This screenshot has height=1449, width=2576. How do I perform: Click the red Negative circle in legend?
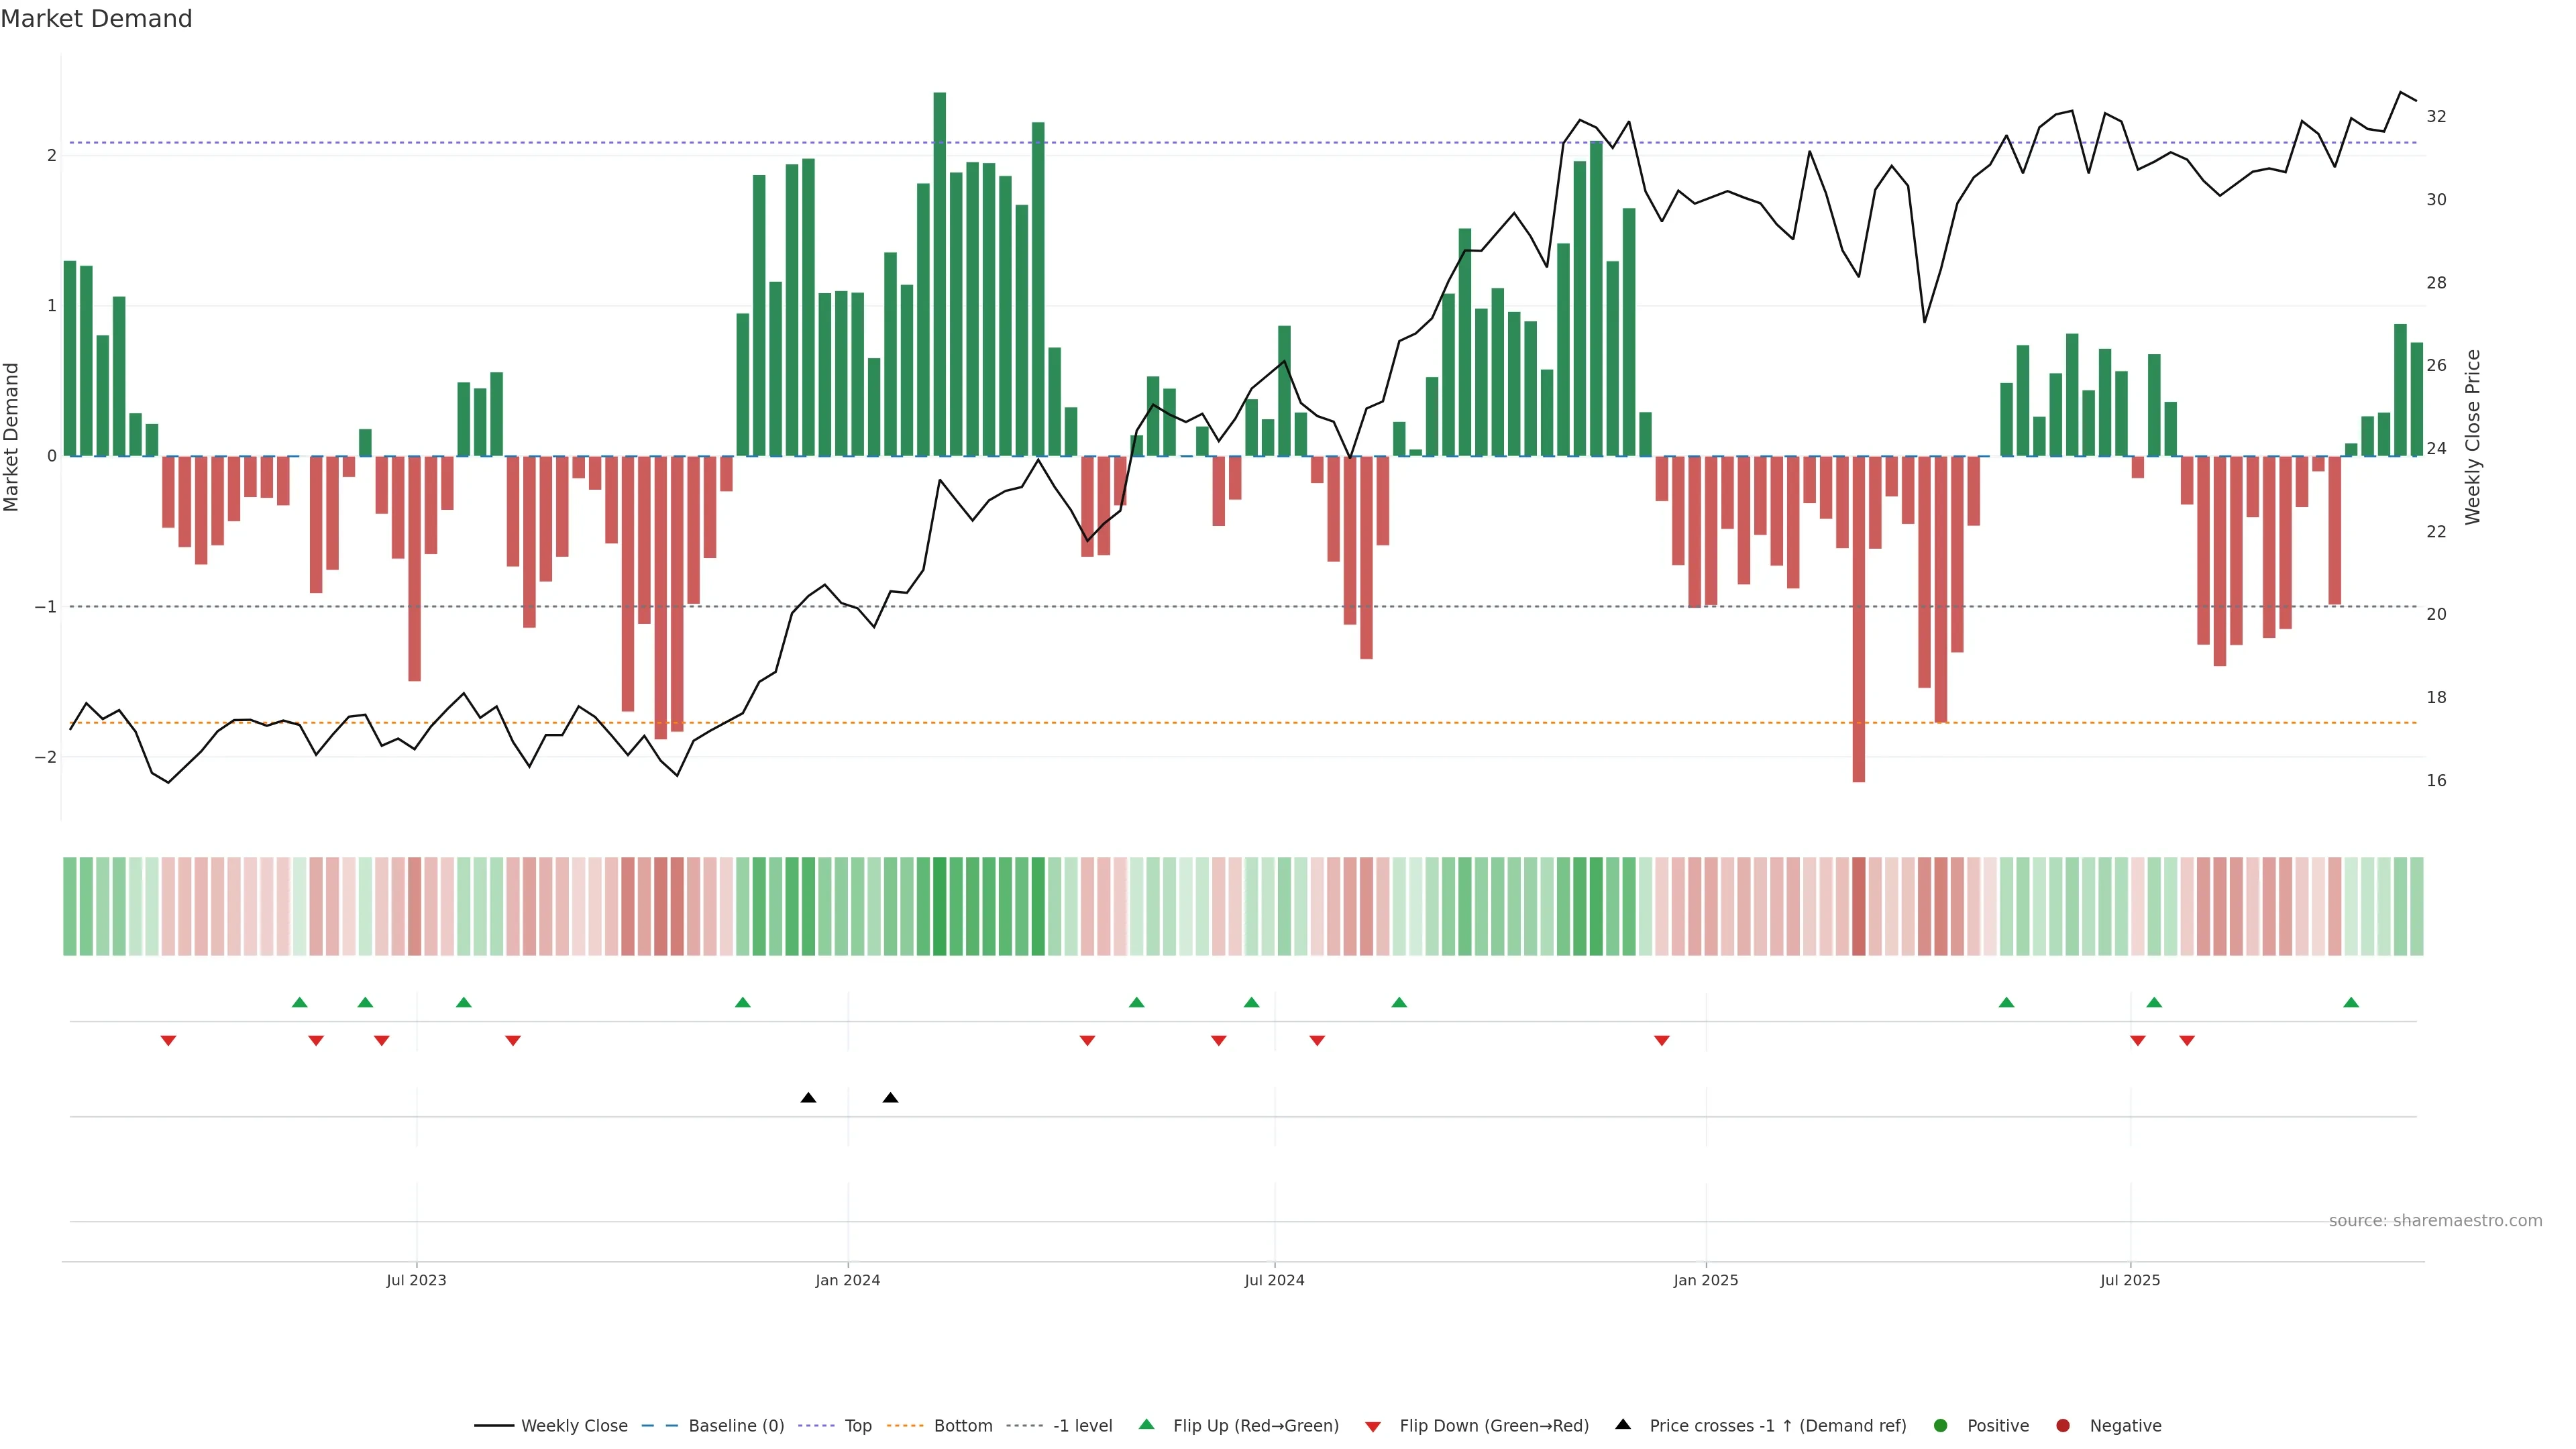pos(2063,1425)
